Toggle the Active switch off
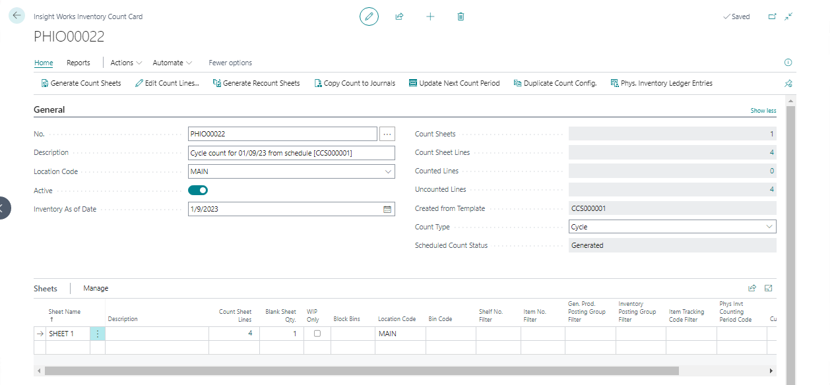 coord(198,191)
